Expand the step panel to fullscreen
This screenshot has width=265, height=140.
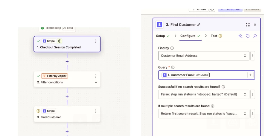coord(248,25)
